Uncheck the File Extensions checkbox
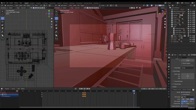Viewport: 196px width, 110px height. (182, 92)
